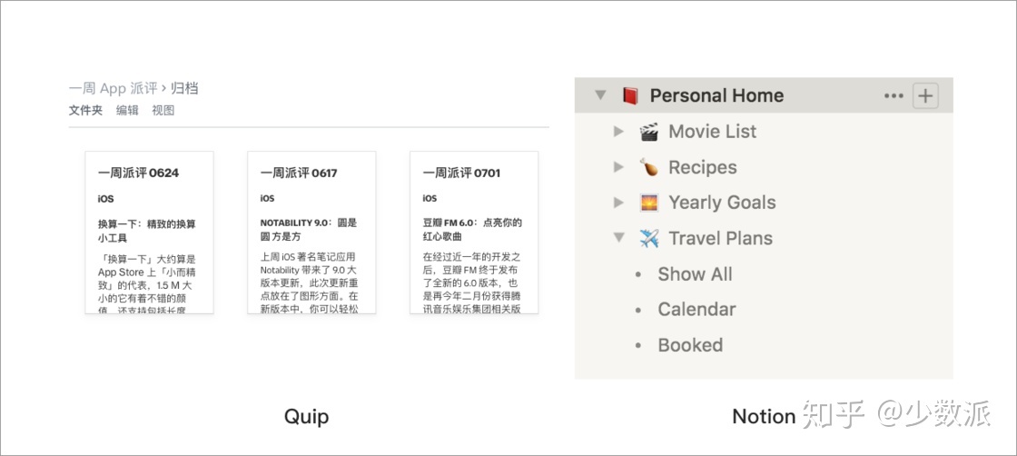Expand the Yearly Goals page
1017x456 pixels.
[x=618, y=203]
